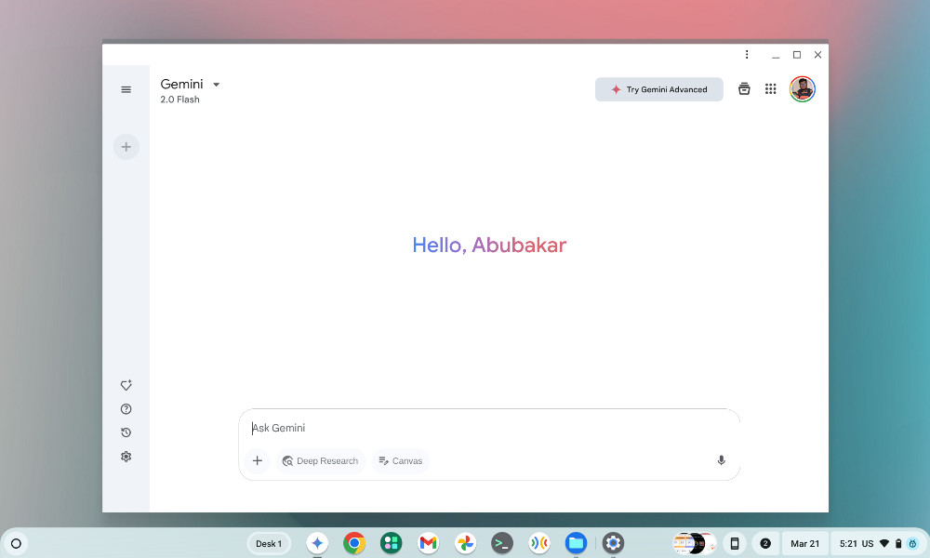Click the Desk 1 button on shelf
Image resolution: width=930 pixels, height=558 pixels.
pos(269,544)
